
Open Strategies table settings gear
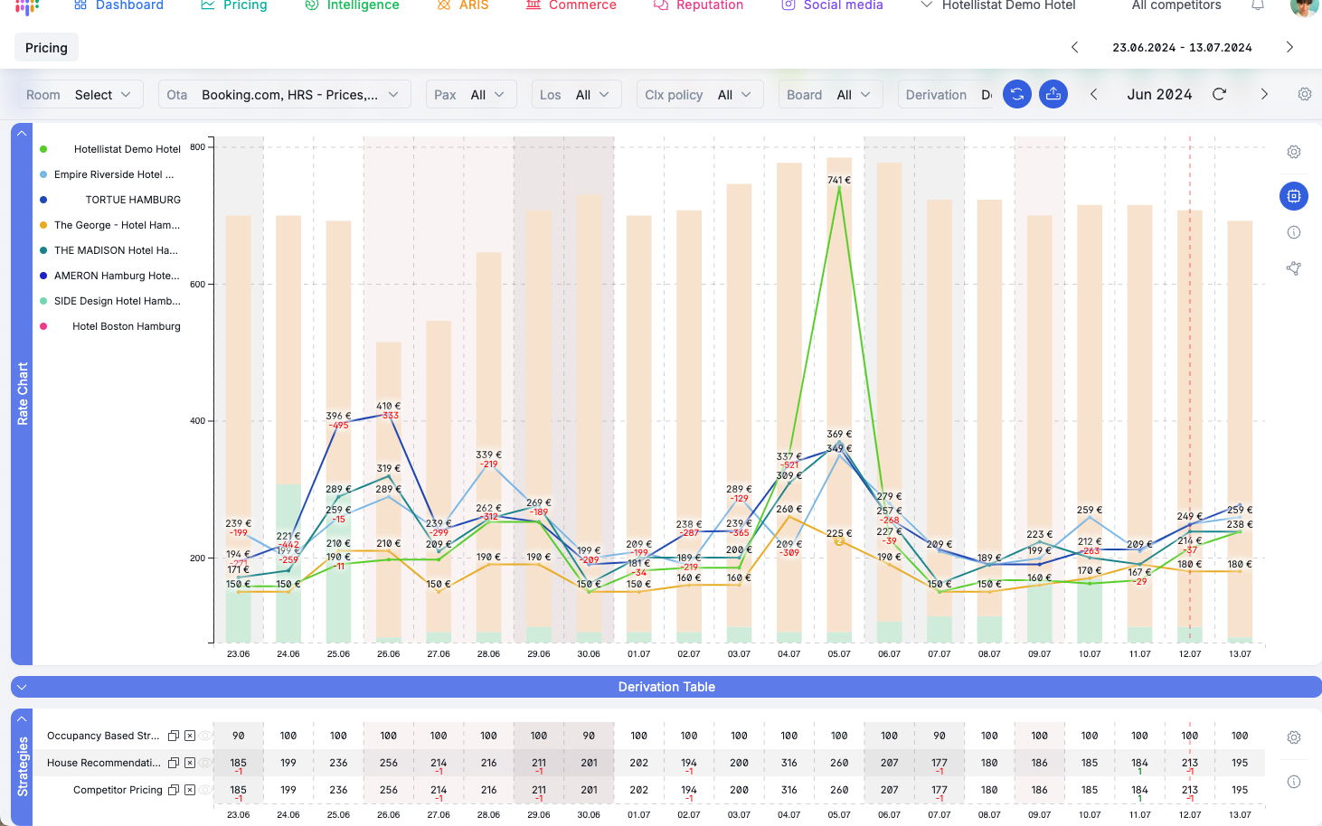click(1294, 737)
